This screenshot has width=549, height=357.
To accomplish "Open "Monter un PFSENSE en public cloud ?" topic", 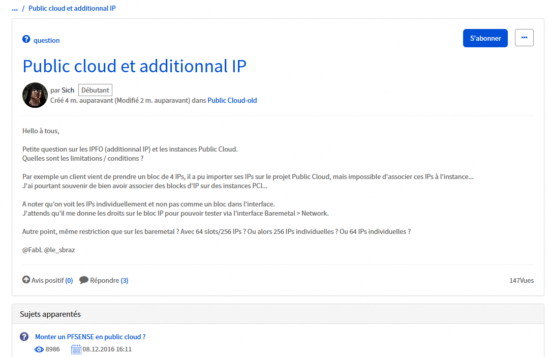I will click(90, 337).
